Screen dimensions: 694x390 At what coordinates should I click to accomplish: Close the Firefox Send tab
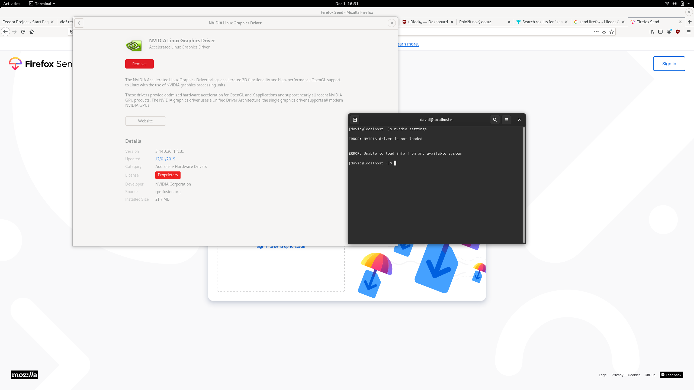(680, 22)
